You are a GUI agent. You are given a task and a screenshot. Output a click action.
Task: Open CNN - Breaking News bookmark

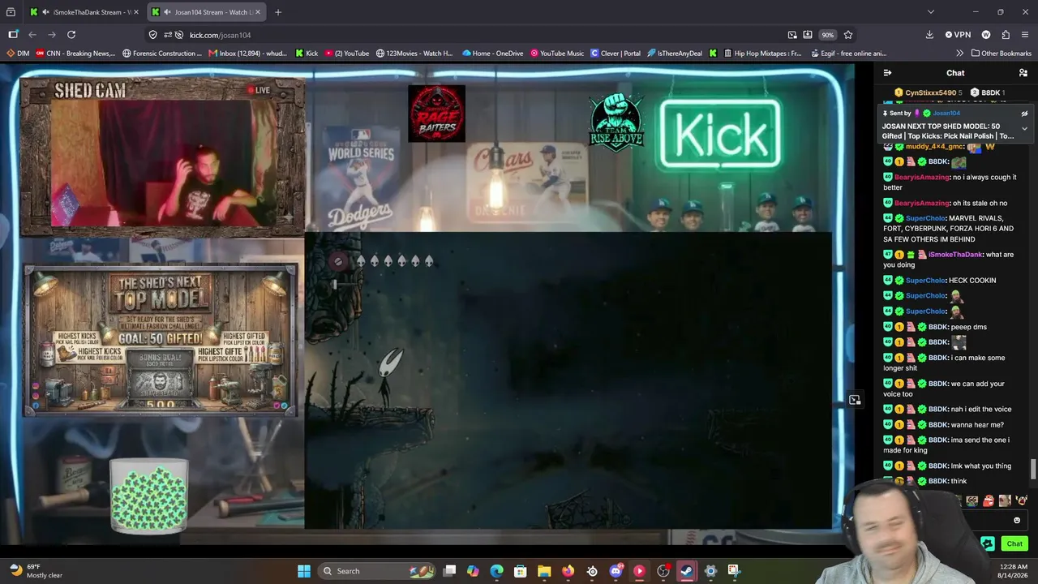75,54
